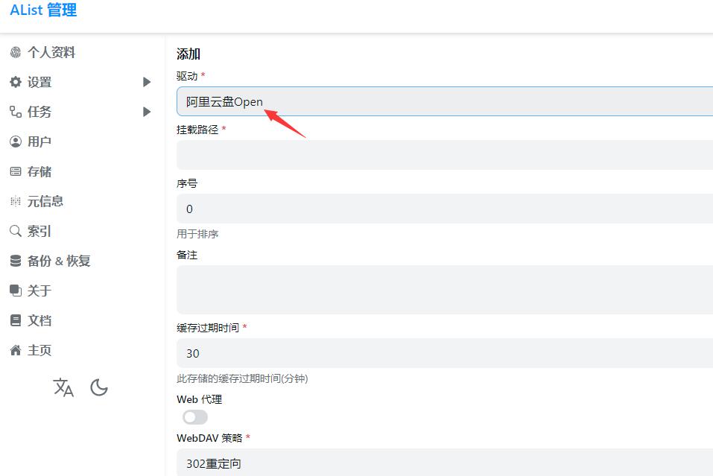Click the 用于排序 hint text

point(197,234)
